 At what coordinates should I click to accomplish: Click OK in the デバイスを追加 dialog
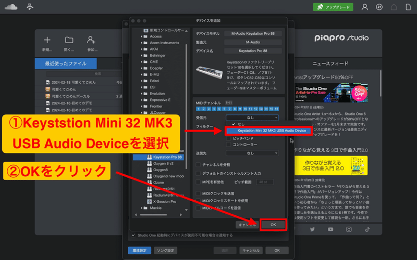pyautogui.click(x=273, y=225)
